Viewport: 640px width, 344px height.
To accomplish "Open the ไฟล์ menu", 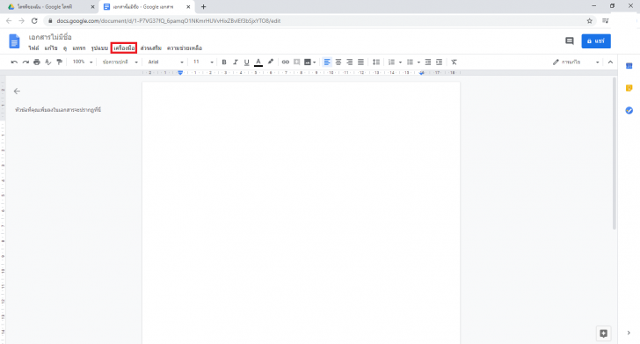I will click(33, 48).
